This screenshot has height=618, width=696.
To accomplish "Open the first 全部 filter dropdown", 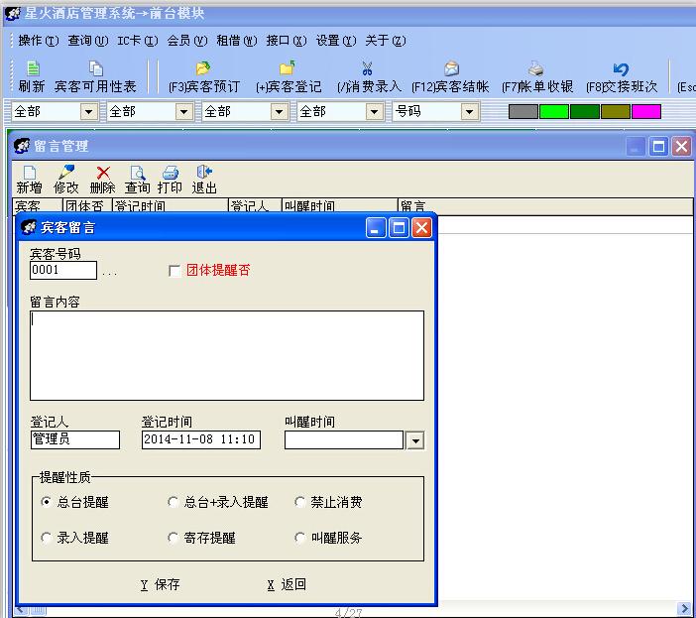I will pyautogui.click(x=89, y=111).
